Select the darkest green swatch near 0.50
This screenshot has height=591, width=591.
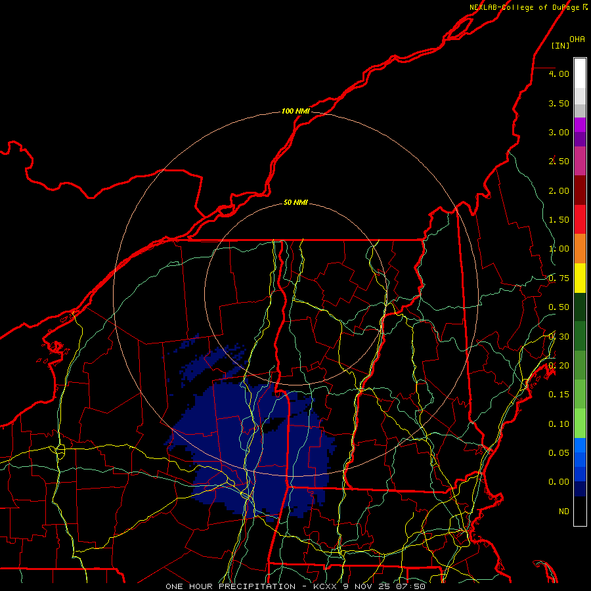580,307
